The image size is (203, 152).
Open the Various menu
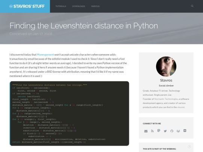pyautogui.click(x=95, y=6)
